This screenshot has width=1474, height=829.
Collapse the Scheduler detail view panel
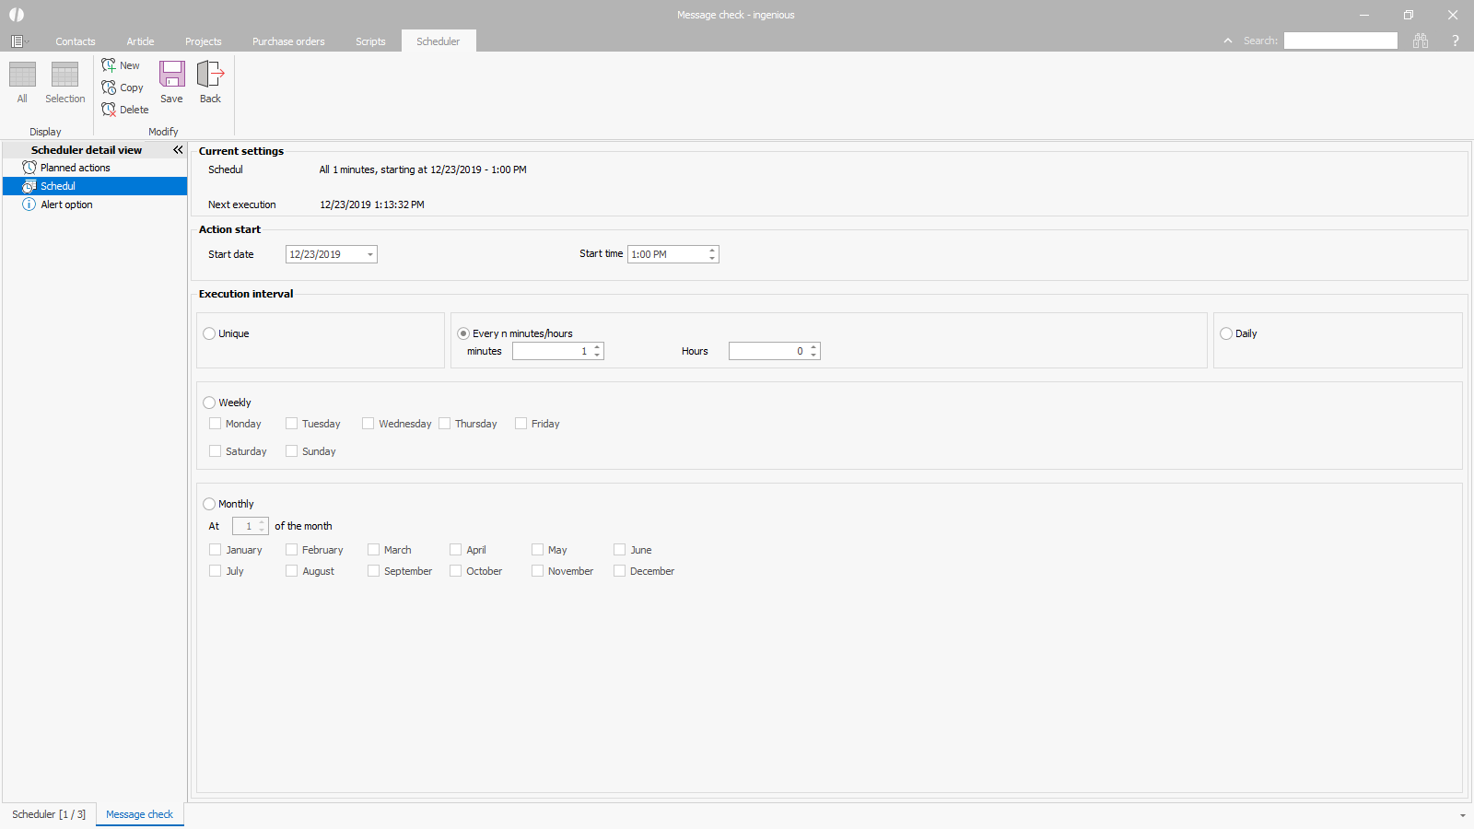(x=178, y=149)
